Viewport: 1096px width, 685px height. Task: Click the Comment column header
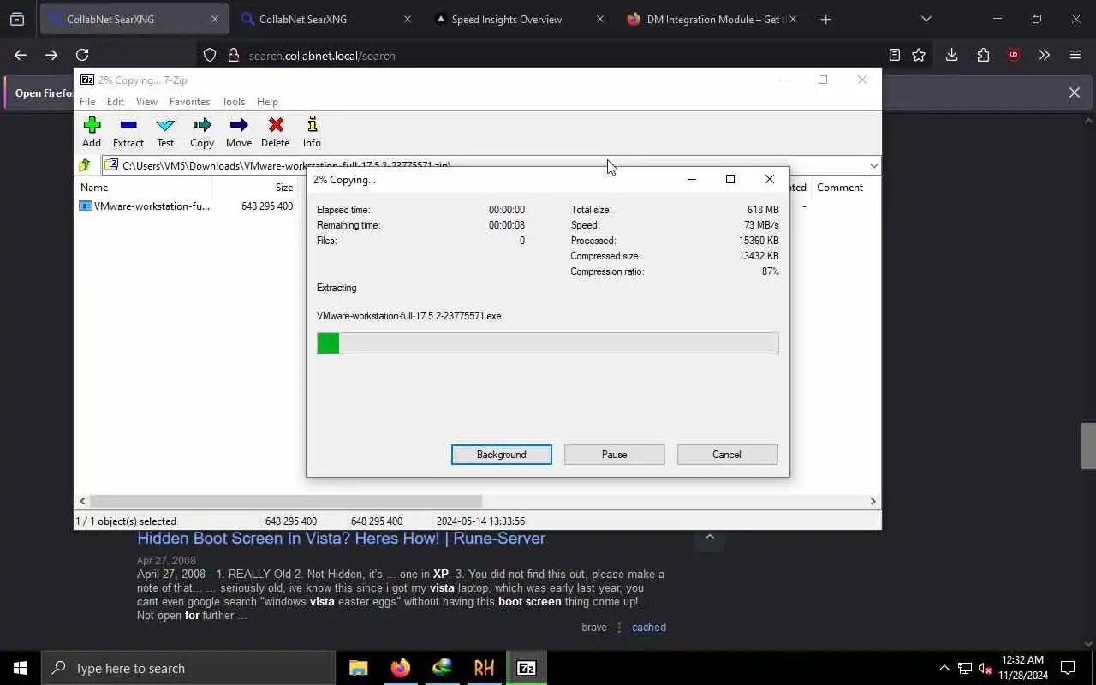[840, 187]
